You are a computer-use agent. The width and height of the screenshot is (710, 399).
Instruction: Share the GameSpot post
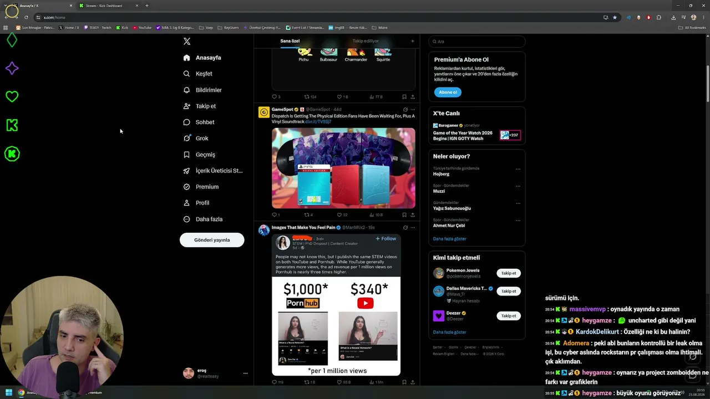tap(412, 214)
